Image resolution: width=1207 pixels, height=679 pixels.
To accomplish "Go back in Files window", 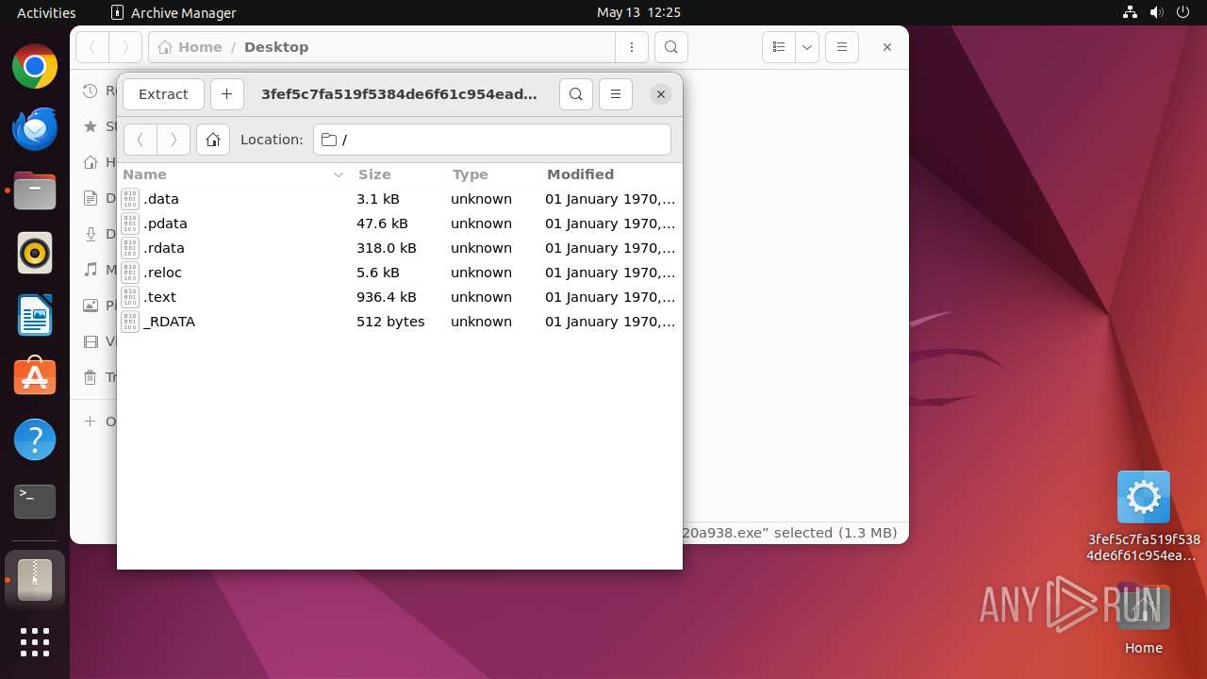I will [x=92, y=47].
